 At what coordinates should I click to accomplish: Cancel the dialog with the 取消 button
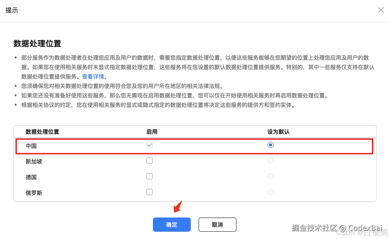pos(217,224)
